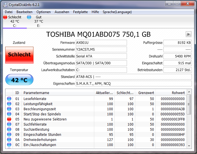Click the red status dot for drive C:

(x=5, y=17)
